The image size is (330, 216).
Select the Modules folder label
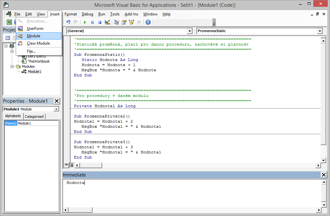(x=28, y=66)
